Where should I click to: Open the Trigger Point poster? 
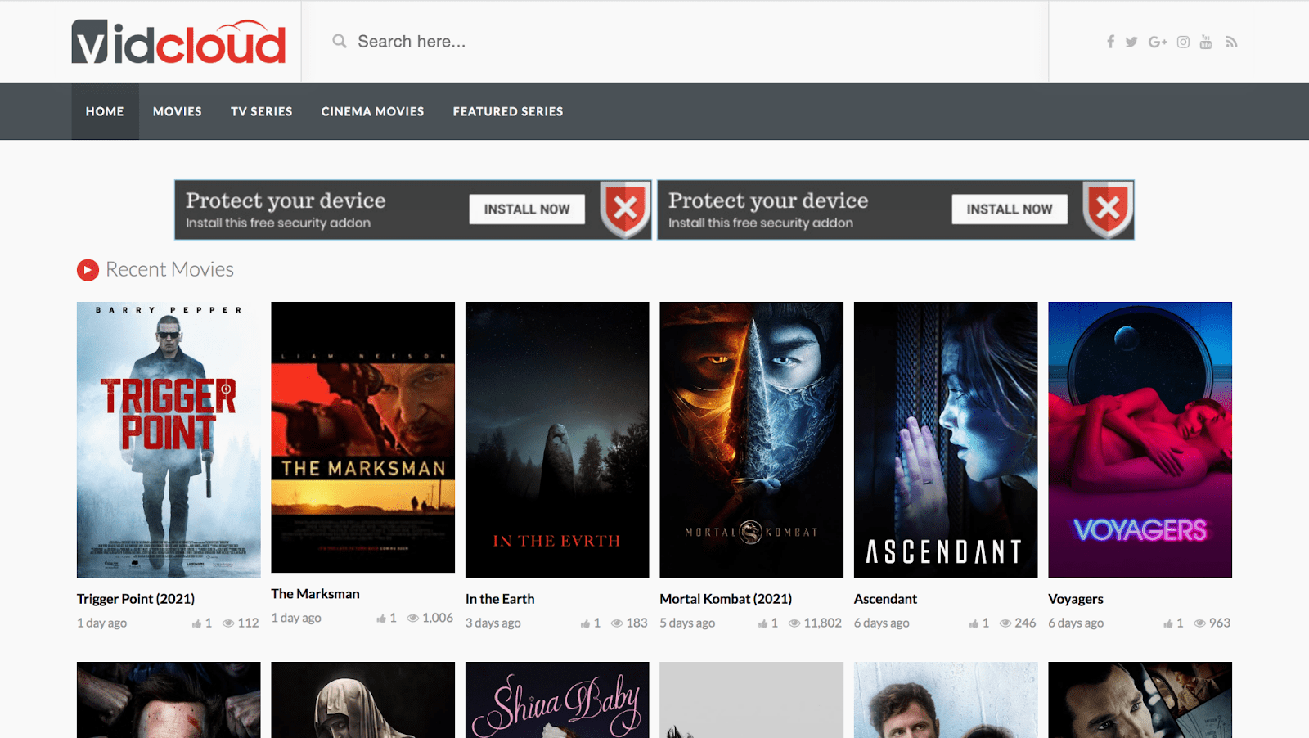(x=169, y=440)
